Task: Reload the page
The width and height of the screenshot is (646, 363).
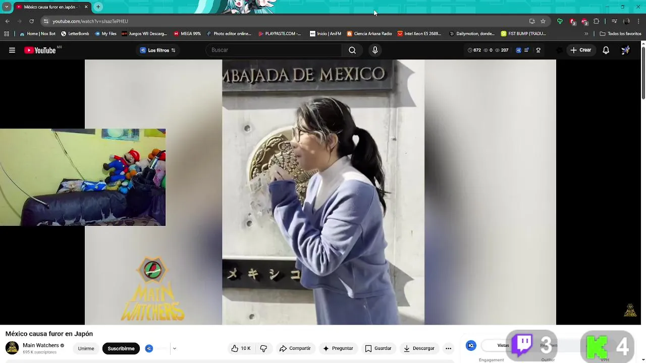Action: (x=31, y=21)
